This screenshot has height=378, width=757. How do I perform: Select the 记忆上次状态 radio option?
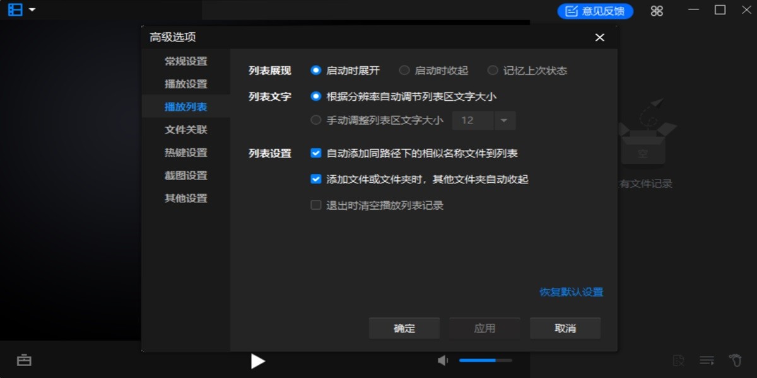click(492, 70)
